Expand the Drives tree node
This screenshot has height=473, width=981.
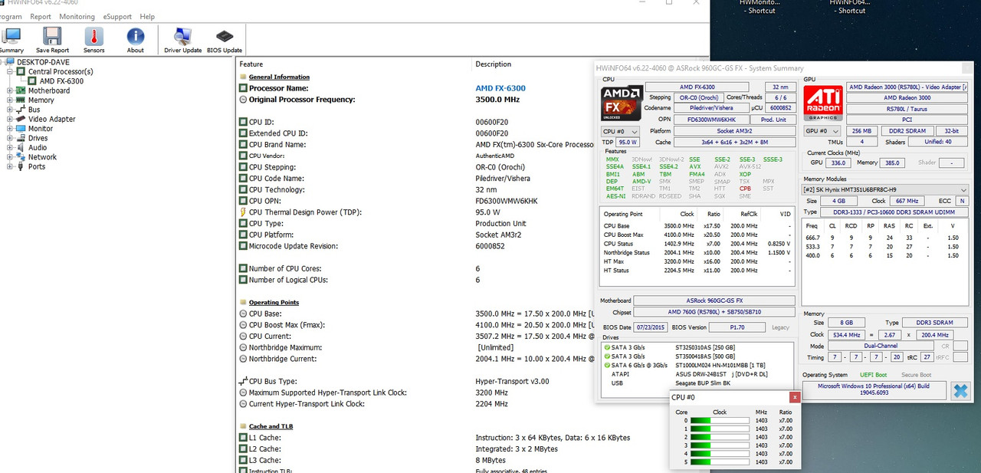coord(10,138)
